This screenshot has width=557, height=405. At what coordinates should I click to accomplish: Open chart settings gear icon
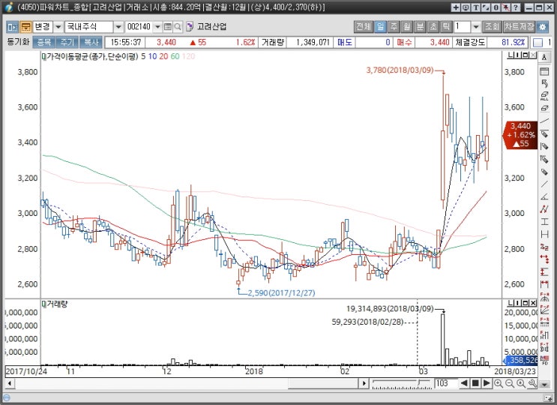(x=543, y=27)
